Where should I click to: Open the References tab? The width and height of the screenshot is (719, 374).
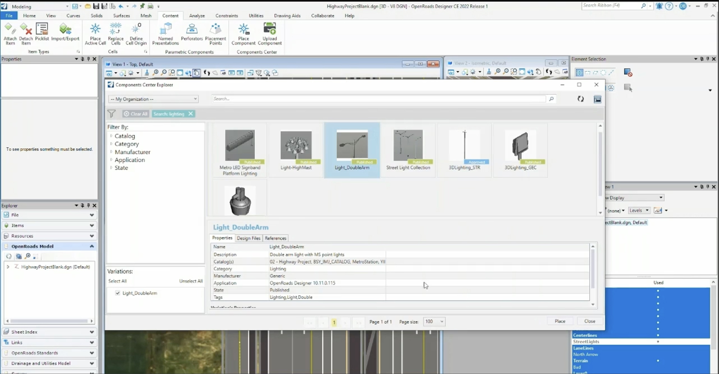tap(275, 238)
